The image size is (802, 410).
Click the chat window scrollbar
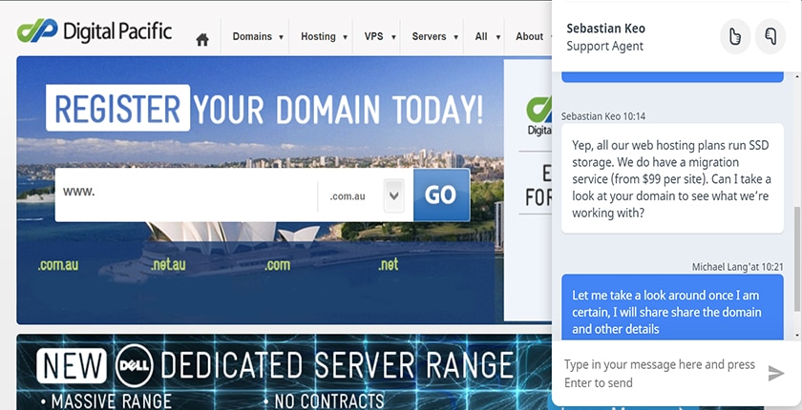point(797,258)
